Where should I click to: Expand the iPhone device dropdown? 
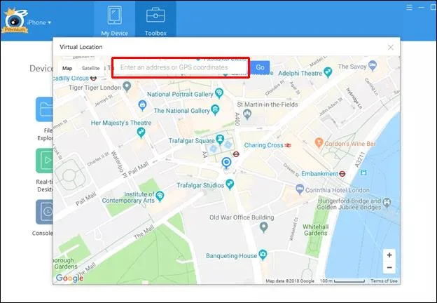39,22
